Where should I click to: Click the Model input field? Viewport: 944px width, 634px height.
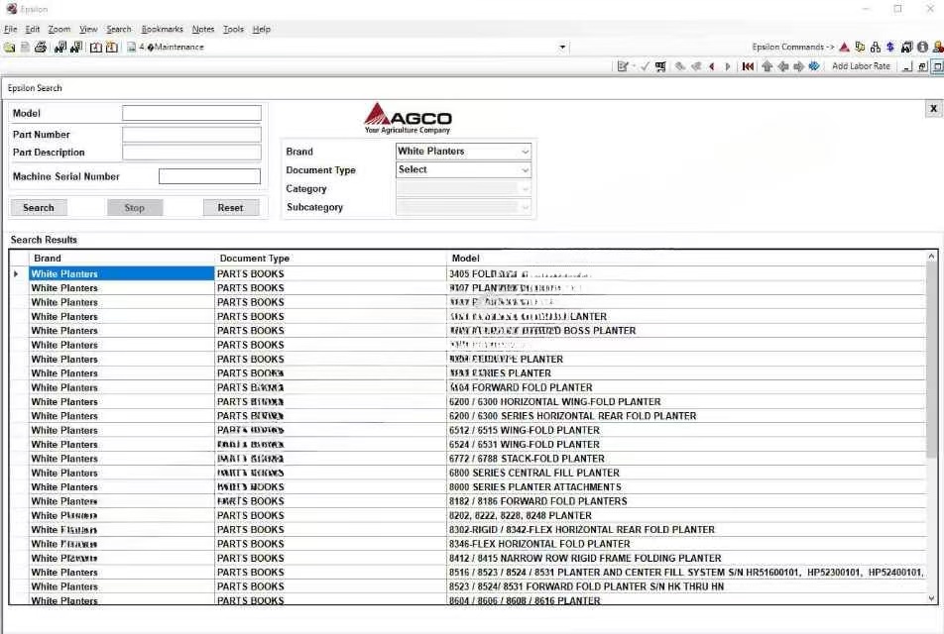[192, 113]
